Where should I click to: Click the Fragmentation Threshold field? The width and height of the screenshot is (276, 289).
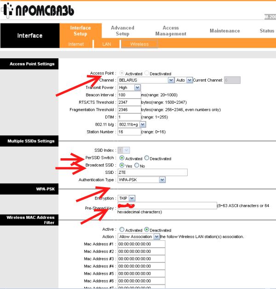coord(129,110)
